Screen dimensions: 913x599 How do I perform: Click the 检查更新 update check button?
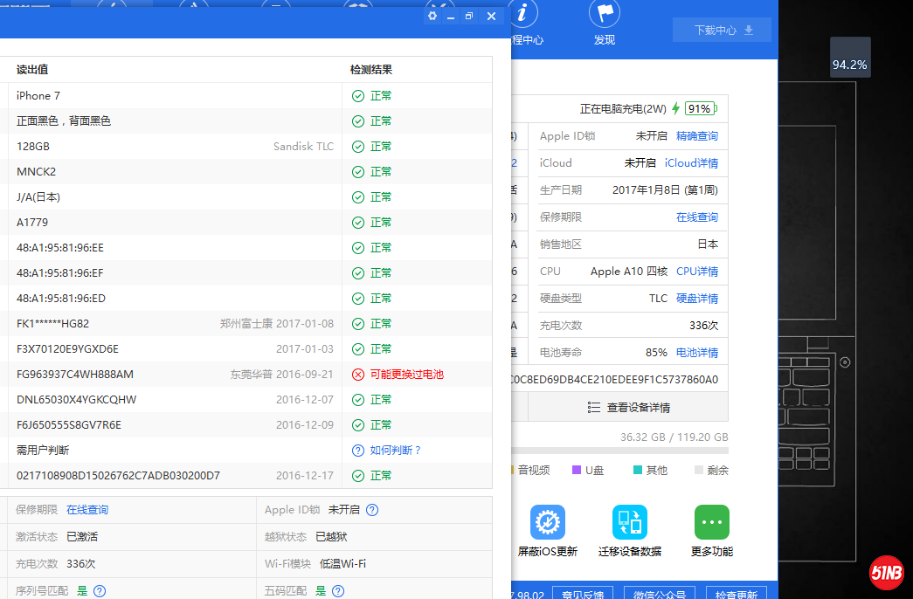click(737, 595)
